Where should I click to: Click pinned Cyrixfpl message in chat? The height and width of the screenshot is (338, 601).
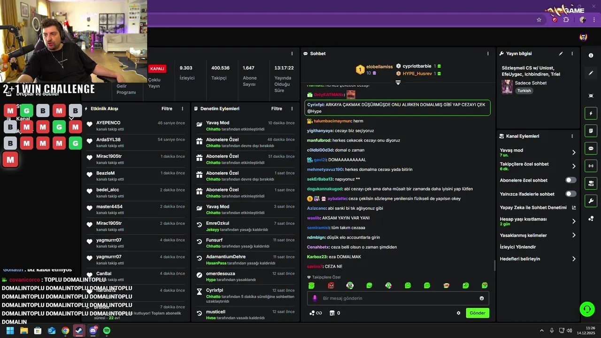[x=398, y=108]
